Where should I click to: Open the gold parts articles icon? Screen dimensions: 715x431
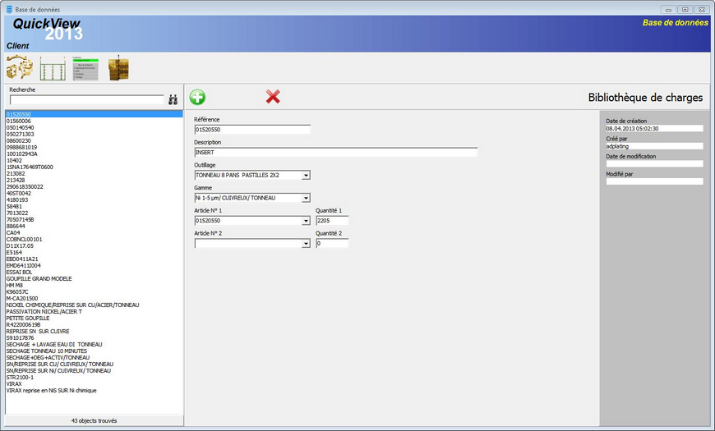[19, 67]
